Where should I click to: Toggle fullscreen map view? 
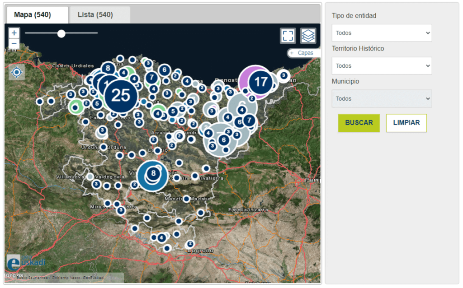click(x=288, y=36)
